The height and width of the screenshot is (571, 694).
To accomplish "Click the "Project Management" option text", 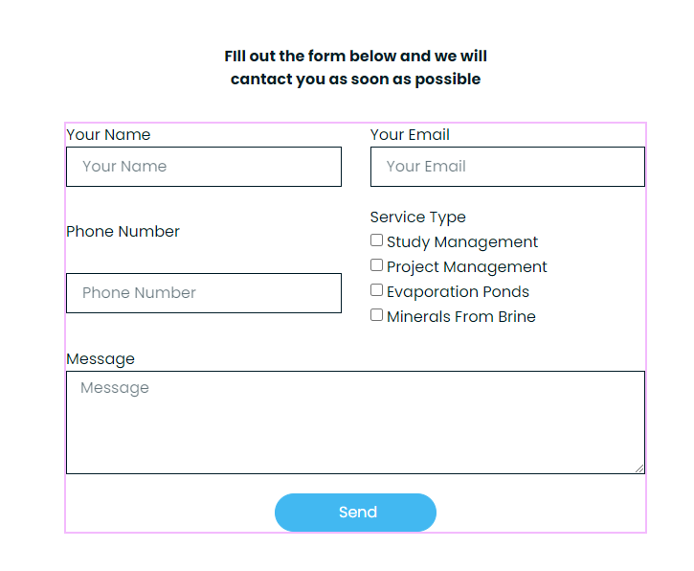I will point(467,267).
